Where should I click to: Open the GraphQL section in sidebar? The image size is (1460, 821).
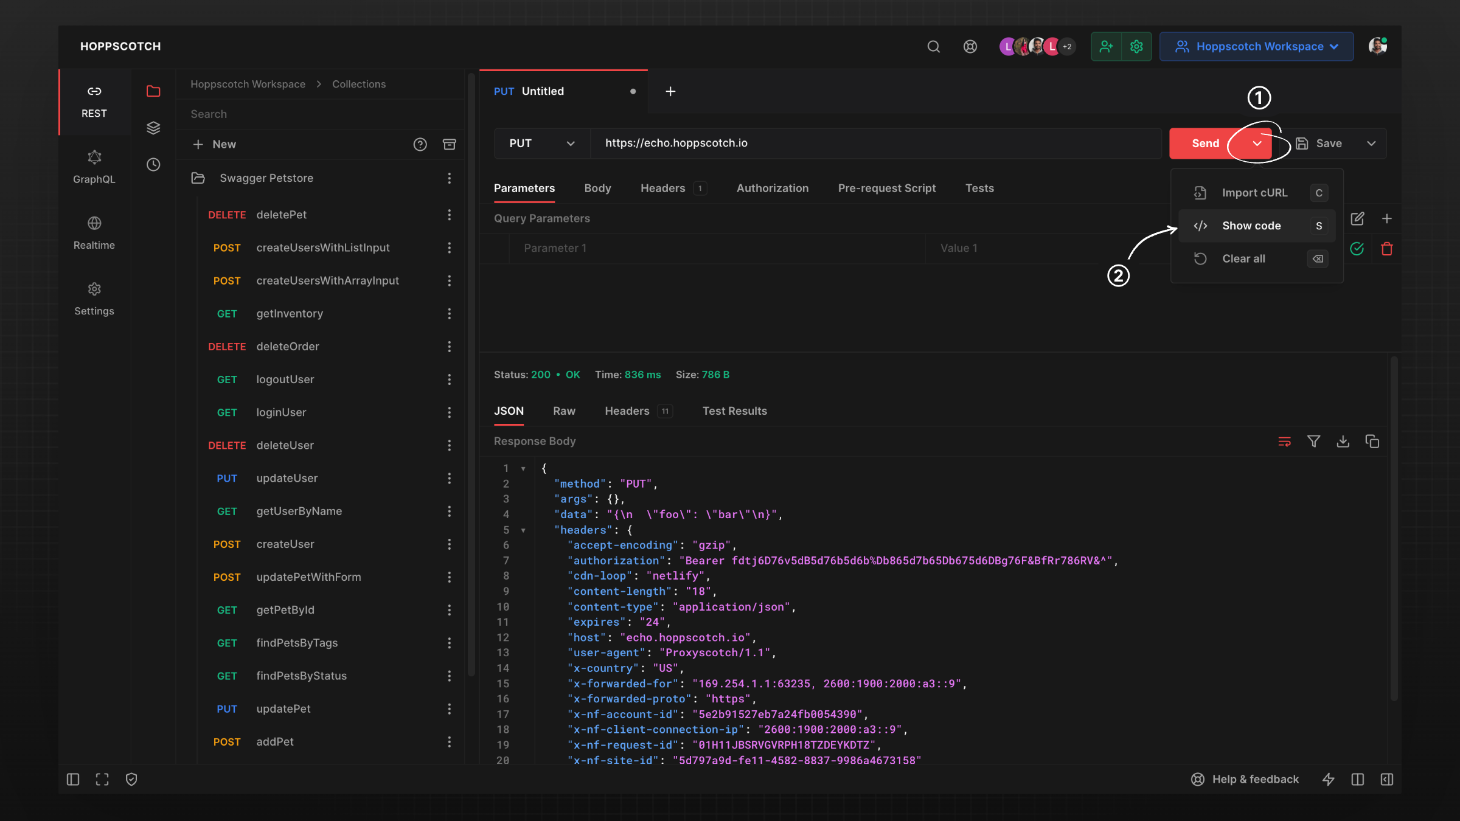(94, 167)
